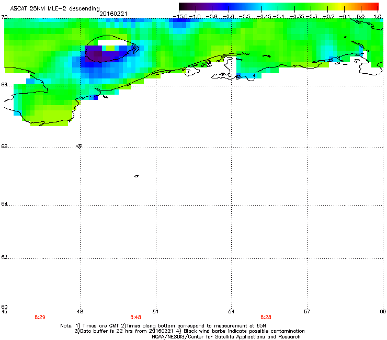This screenshot has height=340, width=387.
Task: Click the '1.0' color scale label
Action: click(378, 17)
